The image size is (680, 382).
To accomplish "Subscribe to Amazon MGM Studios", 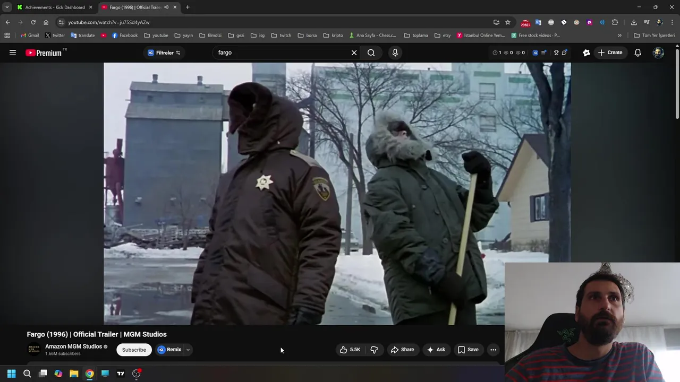I will coord(134,350).
